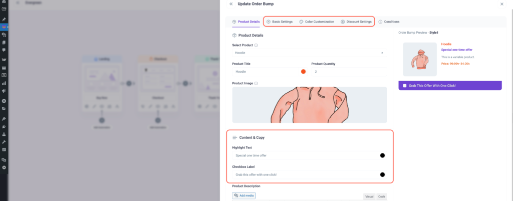Open the Conditions tab
The width and height of the screenshot is (513, 201).
point(389,22)
